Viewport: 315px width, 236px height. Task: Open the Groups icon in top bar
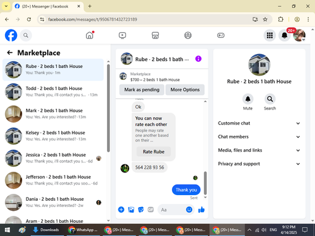tap(188, 35)
